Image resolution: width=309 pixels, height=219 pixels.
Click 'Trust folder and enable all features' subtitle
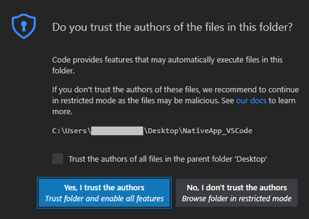pyautogui.click(x=104, y=198)
